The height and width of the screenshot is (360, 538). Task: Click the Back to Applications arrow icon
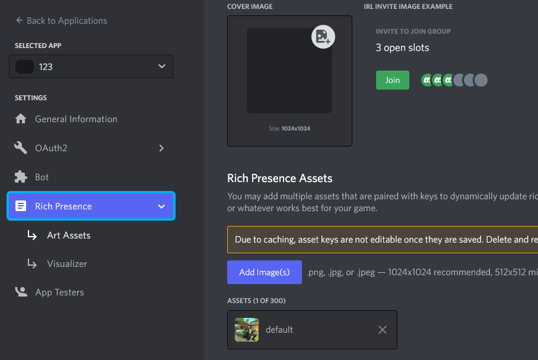pyautogui.click(x=20, y=21)
